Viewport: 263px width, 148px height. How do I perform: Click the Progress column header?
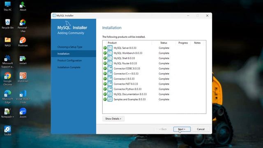pos(183,43)
